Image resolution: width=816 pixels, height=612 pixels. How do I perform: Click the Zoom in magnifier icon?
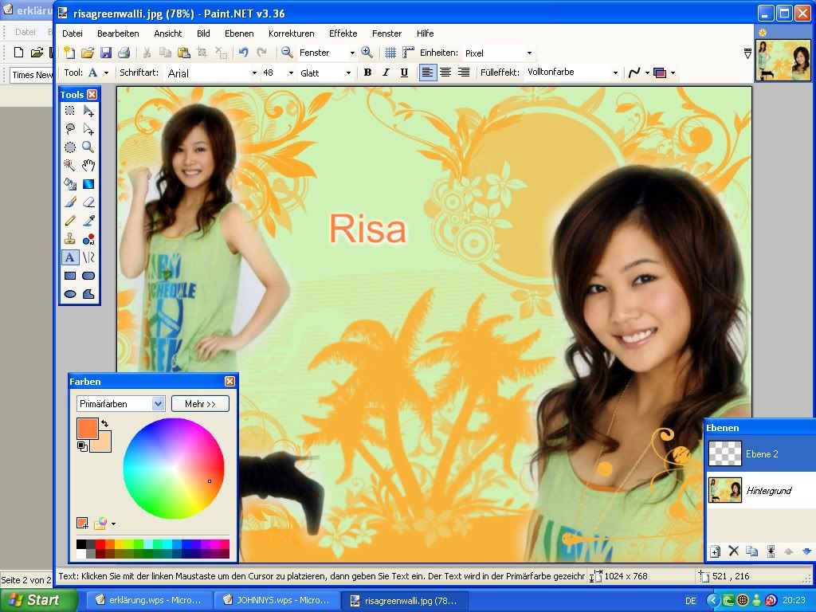pyautogui.click(x=367, y=53)
